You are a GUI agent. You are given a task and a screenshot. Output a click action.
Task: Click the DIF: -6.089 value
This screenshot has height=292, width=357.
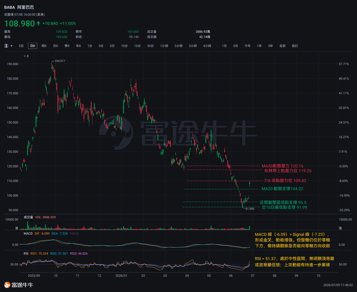[42, 234]
